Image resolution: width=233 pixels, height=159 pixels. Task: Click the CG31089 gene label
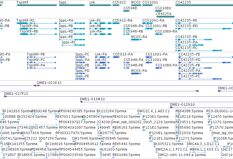click(163, 8)
